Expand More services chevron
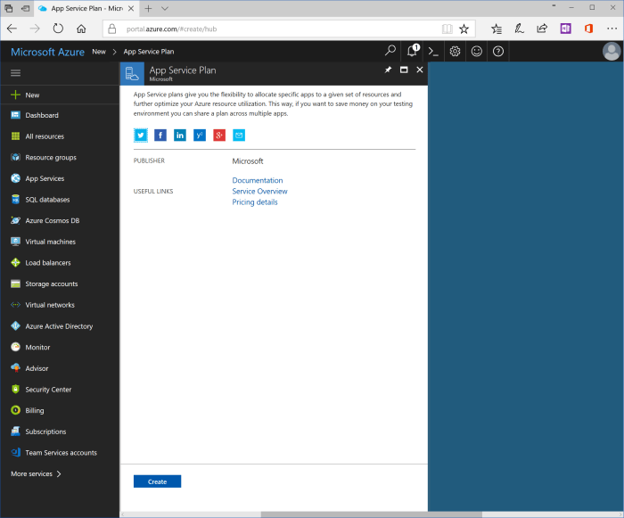624x518 pixels. pyautogui.click(x=59, y=473)
